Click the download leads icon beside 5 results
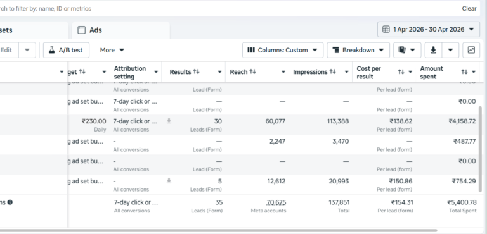The width and height of the screenshot is (487, 234). pos(169,181)
